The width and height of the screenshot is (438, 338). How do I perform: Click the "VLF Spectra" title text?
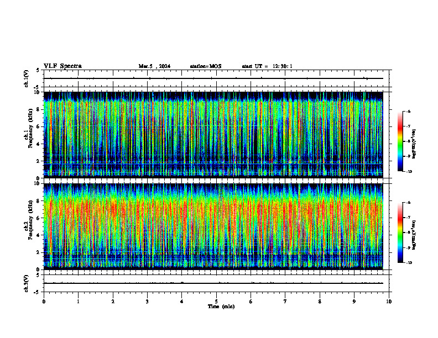(x=62, y=66)
